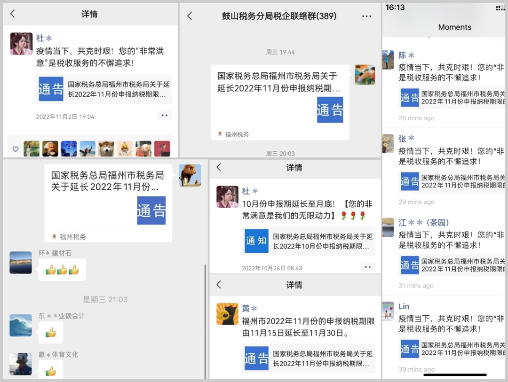508x382 pixels.
Task: Open 江**(茶园) profile name in Moments
Action: click(x=423, y=223)
